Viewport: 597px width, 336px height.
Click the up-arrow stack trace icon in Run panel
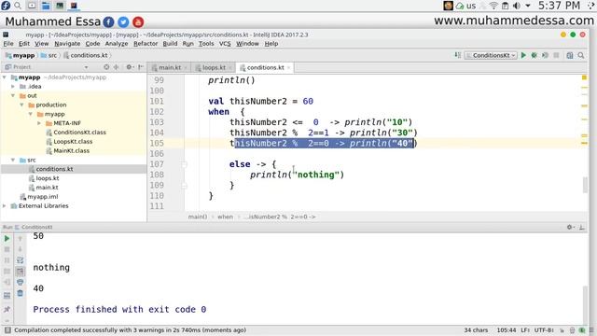(21, 239)
